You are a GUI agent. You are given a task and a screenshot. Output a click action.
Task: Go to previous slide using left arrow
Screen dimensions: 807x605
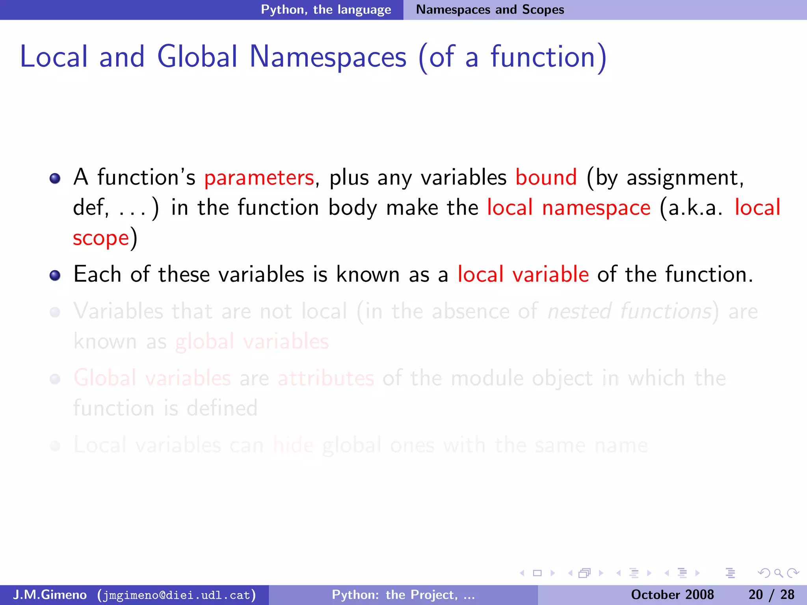(x=522, y=573)
